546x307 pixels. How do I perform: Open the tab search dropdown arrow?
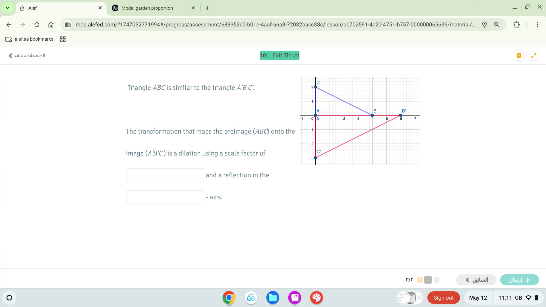[x=8, y=8]
